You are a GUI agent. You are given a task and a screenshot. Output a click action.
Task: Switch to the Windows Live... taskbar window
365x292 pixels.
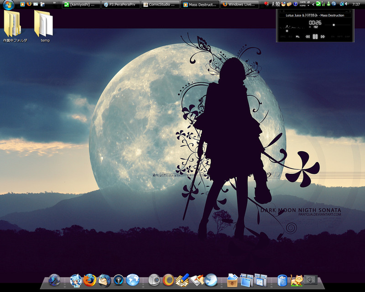pyautogui.click(x=240, y=5)
